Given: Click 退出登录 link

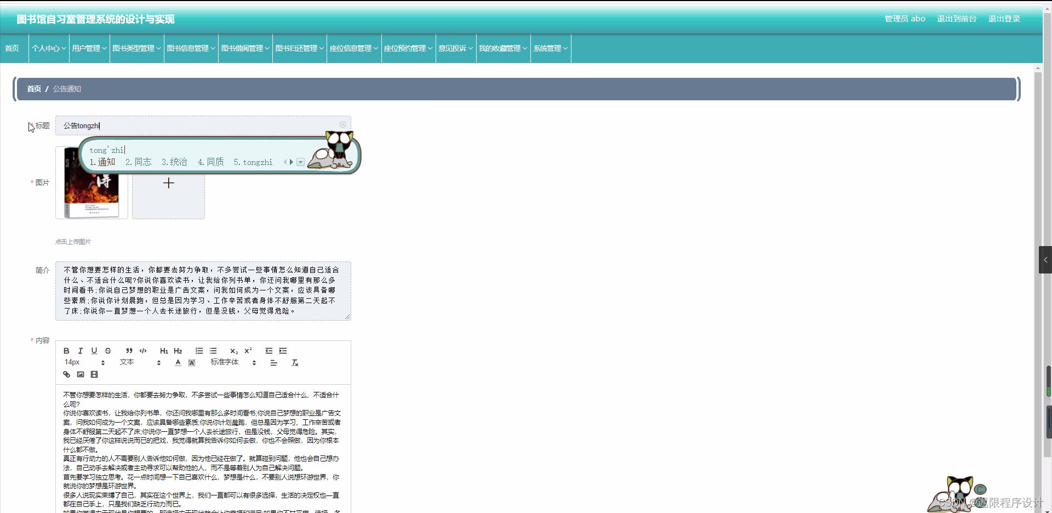Looking at the screenshot, I should pos(1004,19).
